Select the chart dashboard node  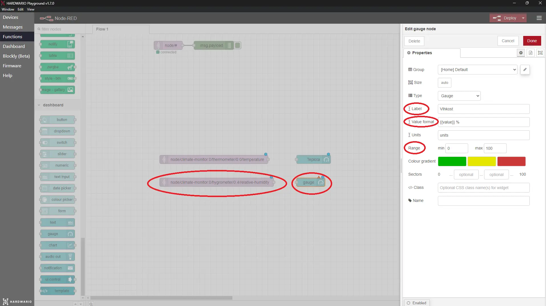58,245
